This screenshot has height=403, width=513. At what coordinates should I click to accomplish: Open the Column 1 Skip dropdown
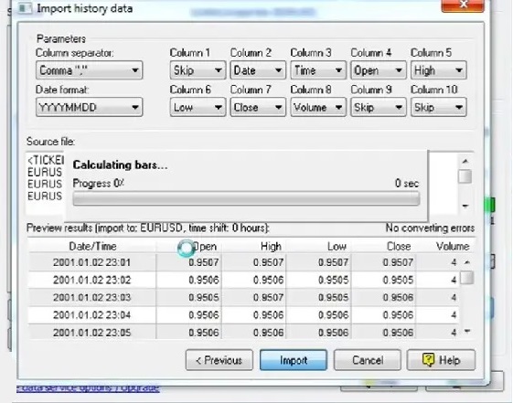pos(198,70)
